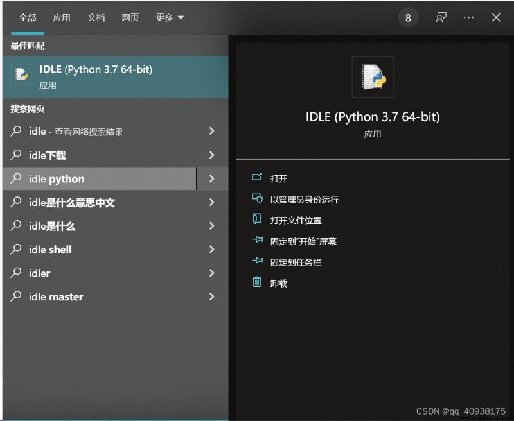Switch to the 应用 tab

pos(62,18)
